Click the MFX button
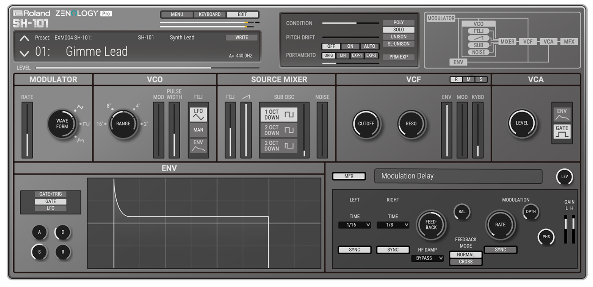 tap(349, 176)
